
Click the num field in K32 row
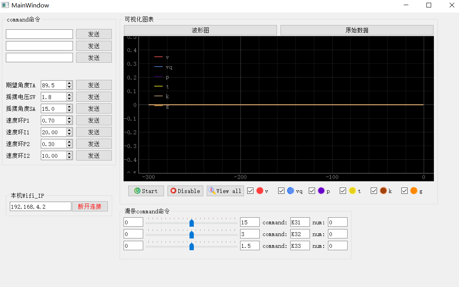338,234
